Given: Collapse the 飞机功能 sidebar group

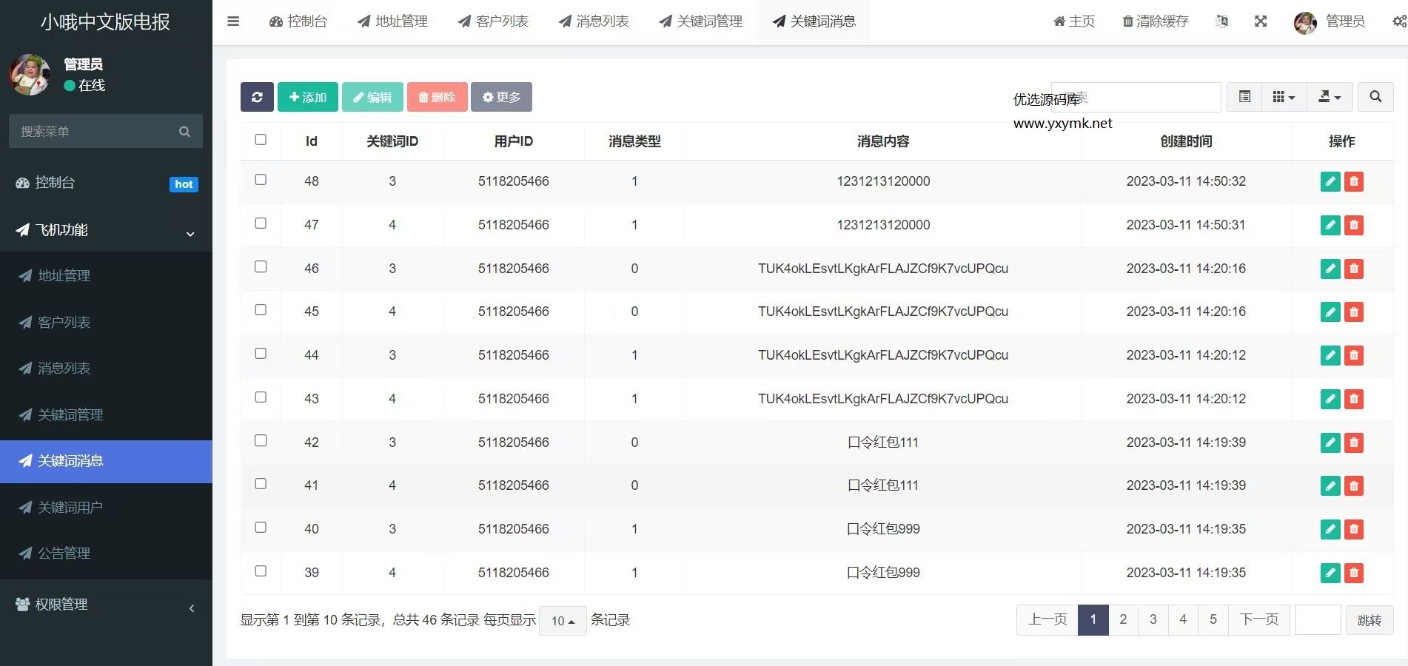Looking at the screenshot, I should point(106,230).
